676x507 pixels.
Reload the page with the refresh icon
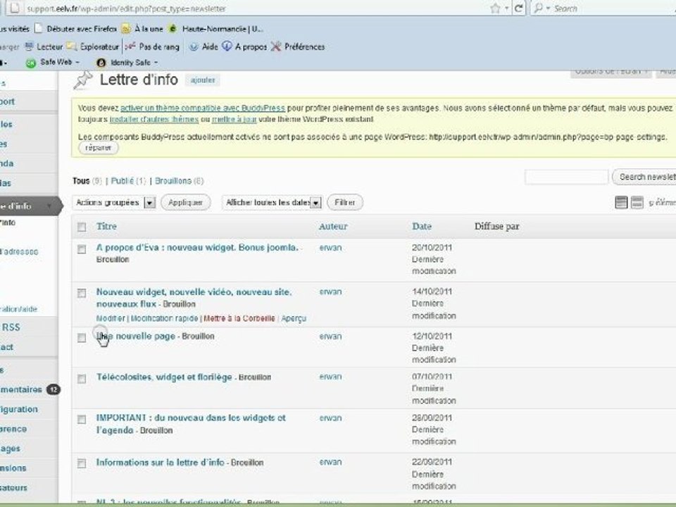[x=519, y=8]
